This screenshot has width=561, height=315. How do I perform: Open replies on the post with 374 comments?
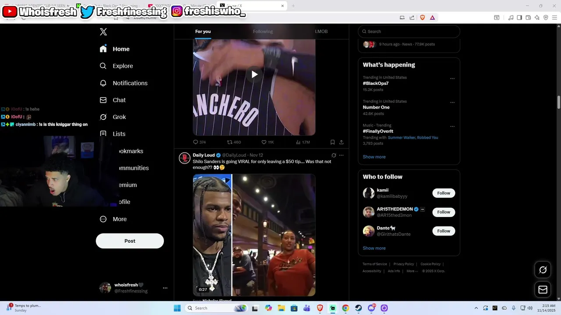pos(199,142)
